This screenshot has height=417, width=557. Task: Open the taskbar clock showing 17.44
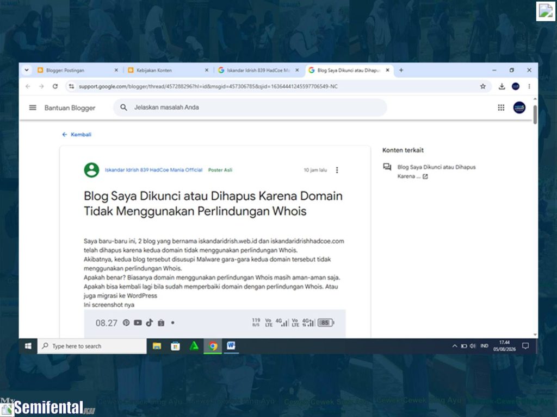(x=504, y=346)
